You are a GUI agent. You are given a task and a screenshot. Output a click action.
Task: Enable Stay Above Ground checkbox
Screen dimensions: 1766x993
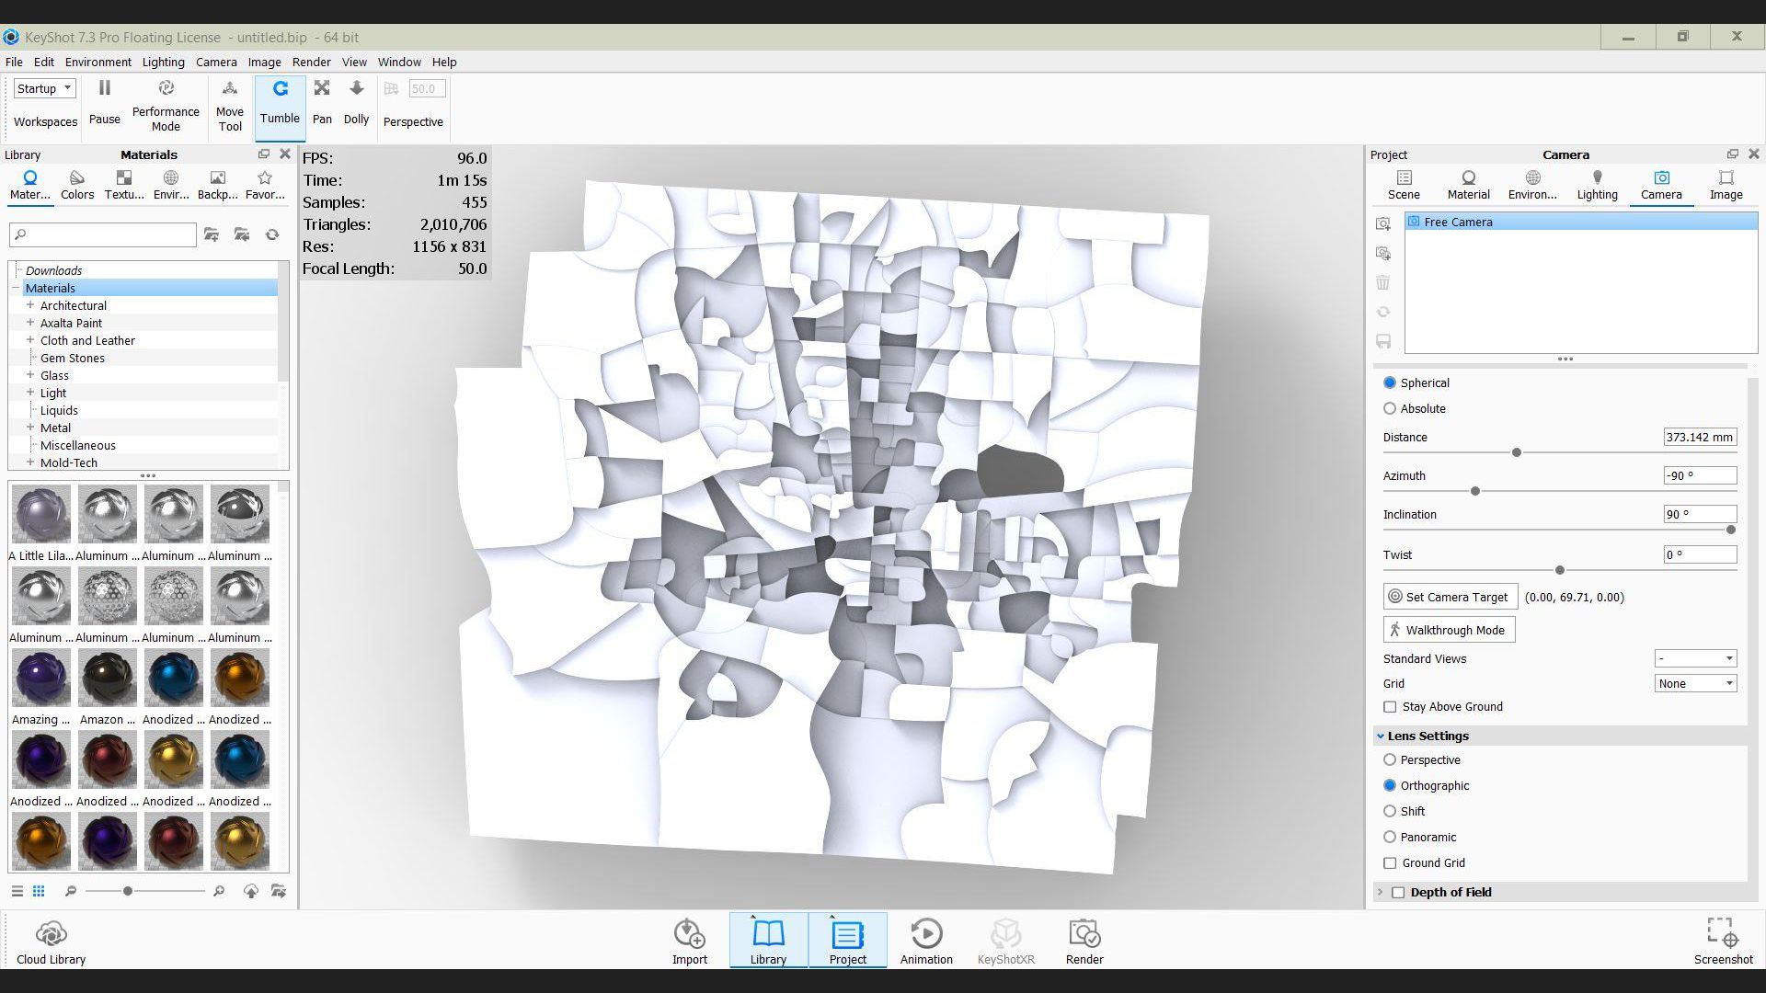pyautogui.click(x=1390, y=707)
